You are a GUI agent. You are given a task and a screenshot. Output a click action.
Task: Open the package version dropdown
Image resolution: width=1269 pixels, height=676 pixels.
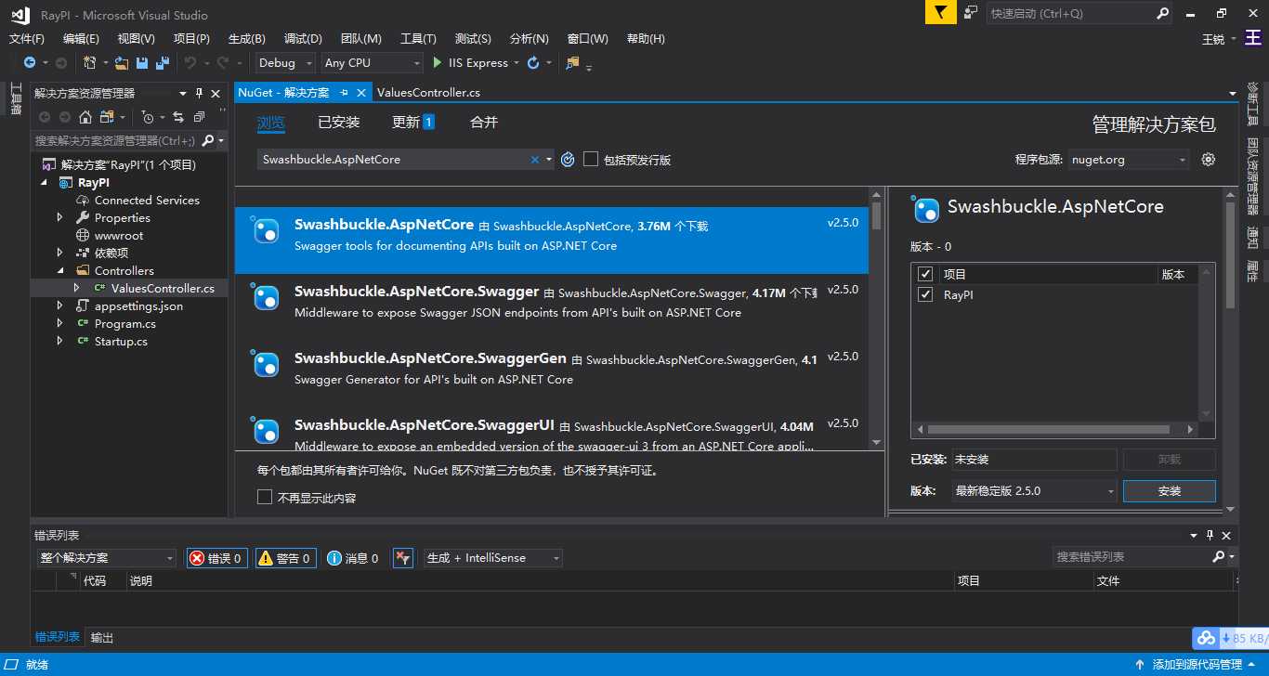pyautogui.click(x=1033, y=490)
